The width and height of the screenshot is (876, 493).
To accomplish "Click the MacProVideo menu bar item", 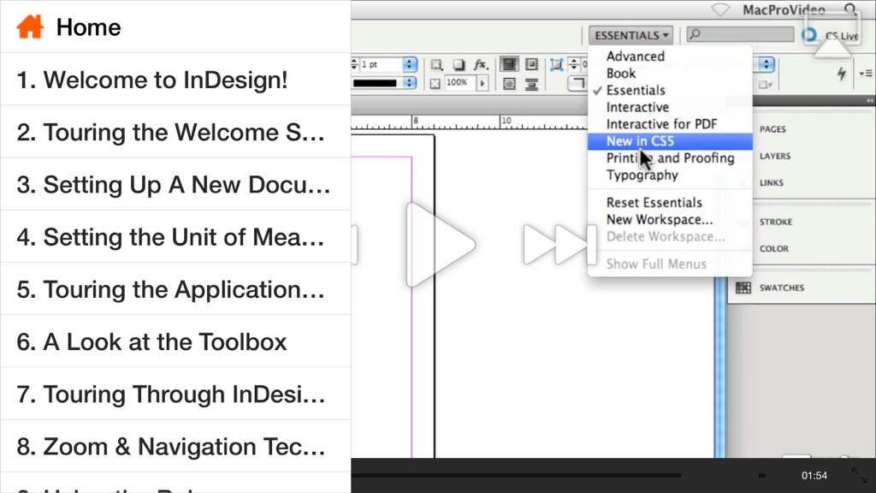I will coord(784,9).
